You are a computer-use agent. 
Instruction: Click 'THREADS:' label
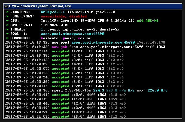click(19, 29)
